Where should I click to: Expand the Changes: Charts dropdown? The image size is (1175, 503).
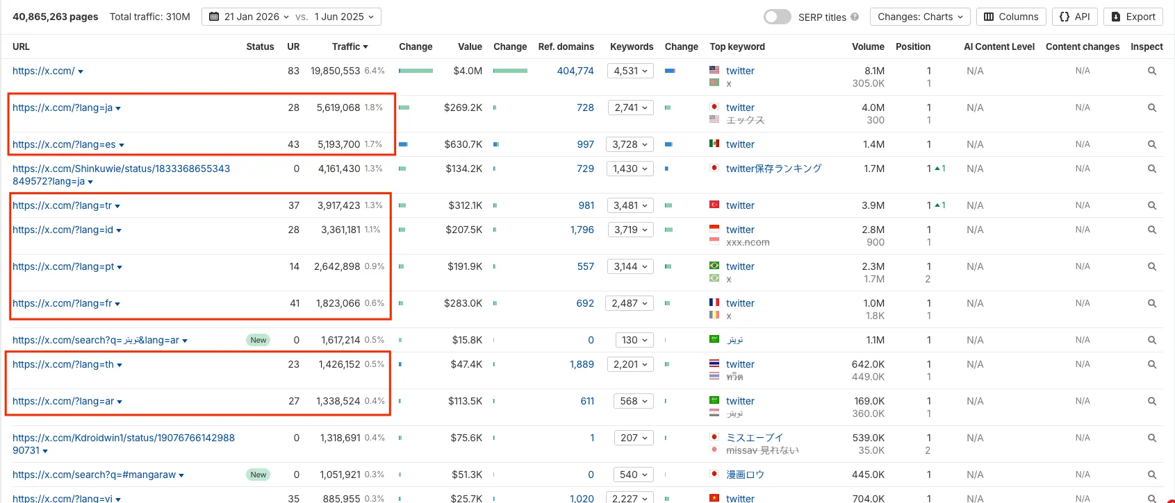(920, 17)
